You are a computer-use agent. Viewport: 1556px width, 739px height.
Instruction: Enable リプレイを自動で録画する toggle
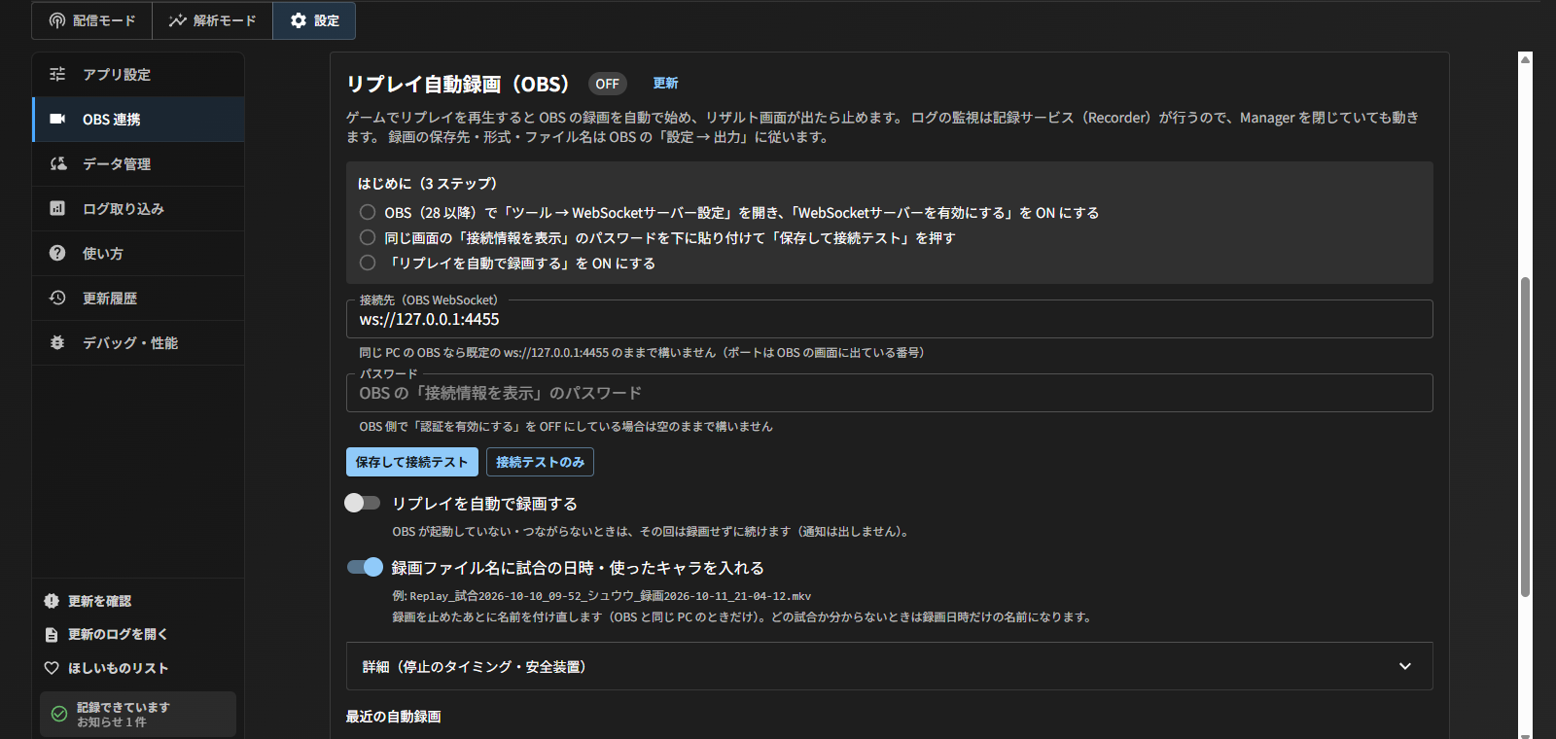(363, 503)
